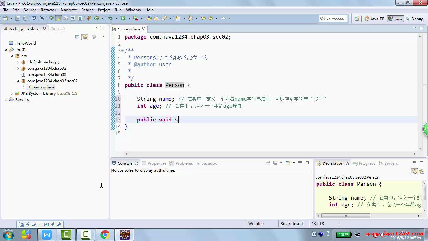Toggle Skip All Breakpoints icon
Viewport: 428px width, 241px height.
pos(42,19)
